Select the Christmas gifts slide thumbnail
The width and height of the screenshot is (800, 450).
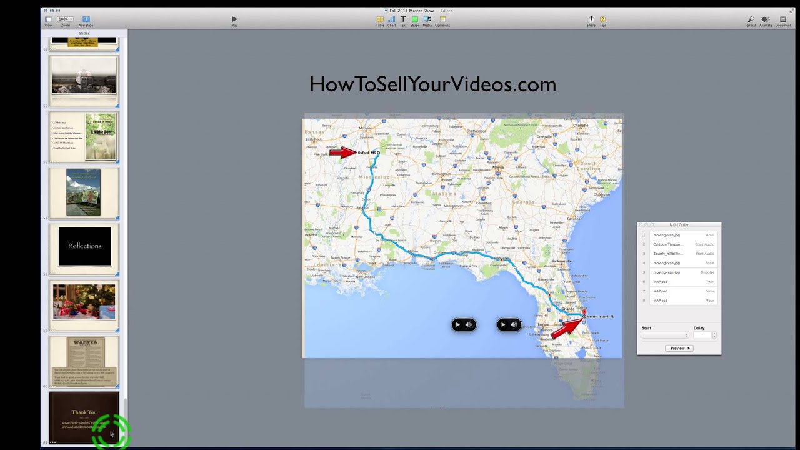[x=84, y=304]
